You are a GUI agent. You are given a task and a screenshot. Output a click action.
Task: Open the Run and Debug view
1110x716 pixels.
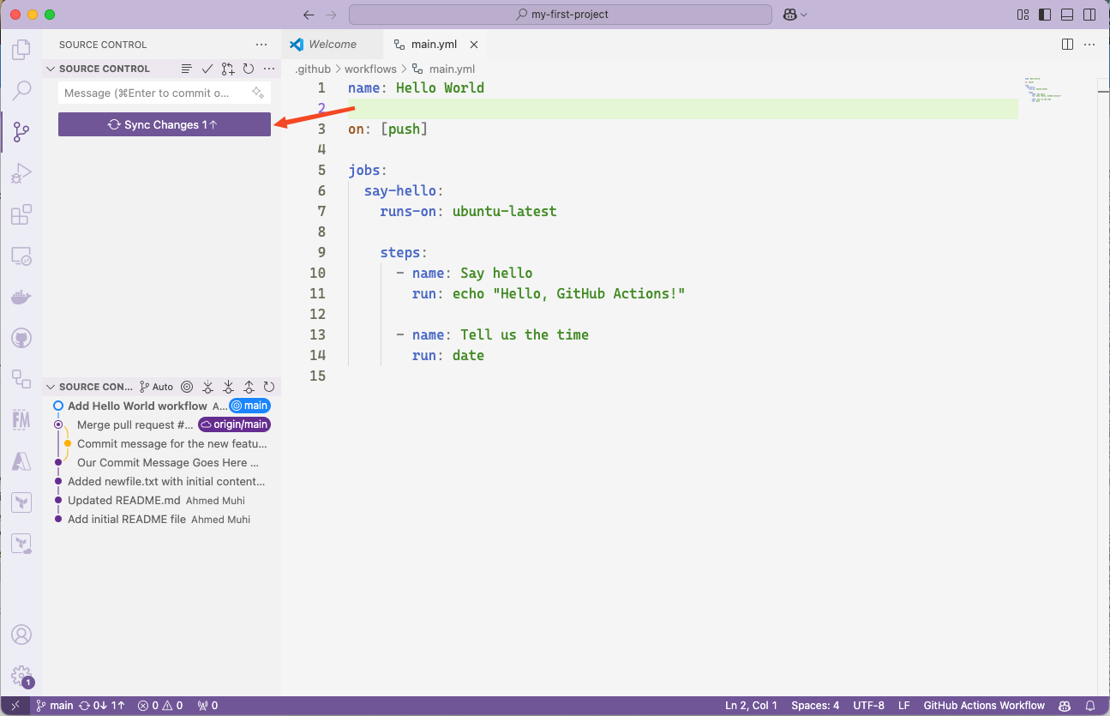tap(21, 173)
